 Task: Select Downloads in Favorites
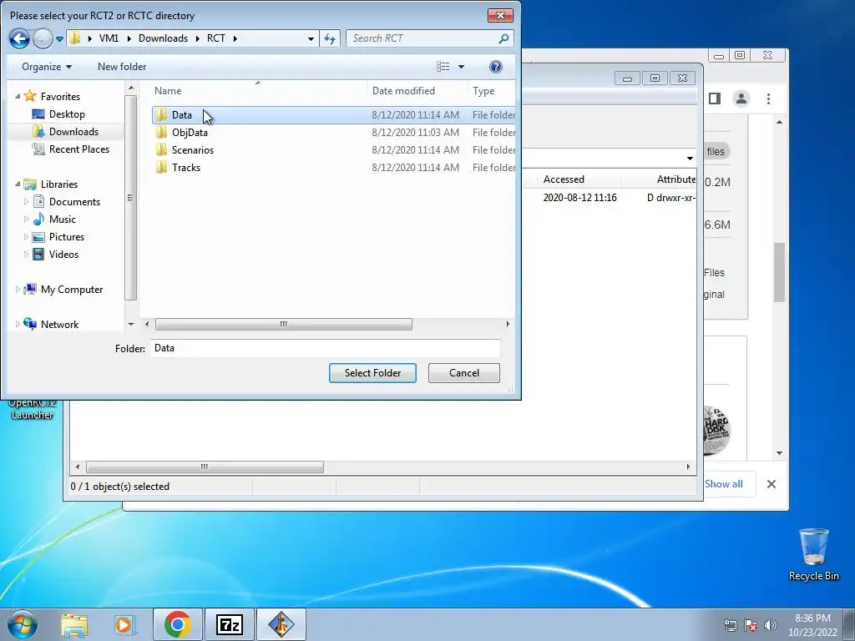(x=73, y=131)
